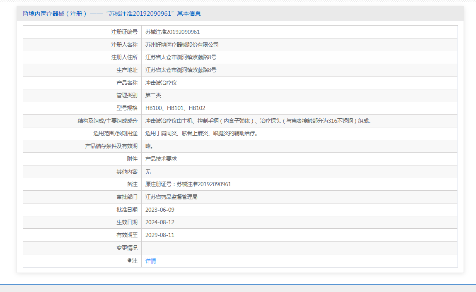
Task: Select attachment value 产品技术要求
Action: 161,159
